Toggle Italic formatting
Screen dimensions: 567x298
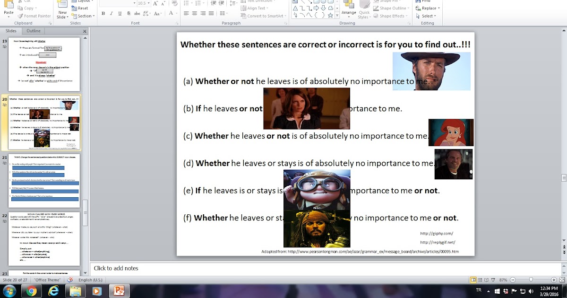coord(112,14)
